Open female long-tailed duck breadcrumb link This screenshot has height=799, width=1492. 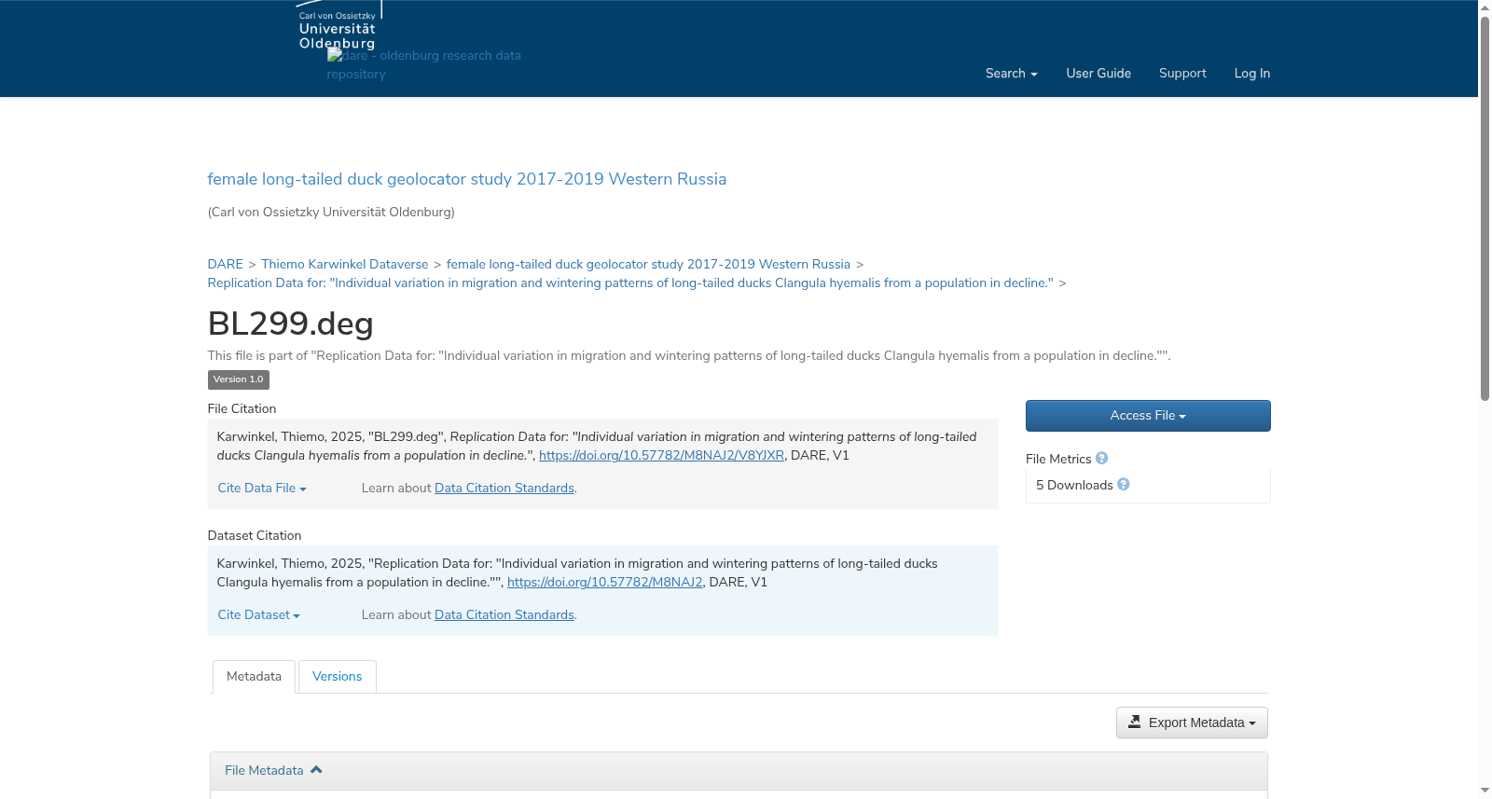pos(648,265)
